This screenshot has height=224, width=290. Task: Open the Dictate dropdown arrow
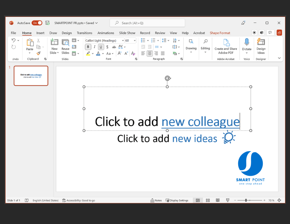(247, 53)
